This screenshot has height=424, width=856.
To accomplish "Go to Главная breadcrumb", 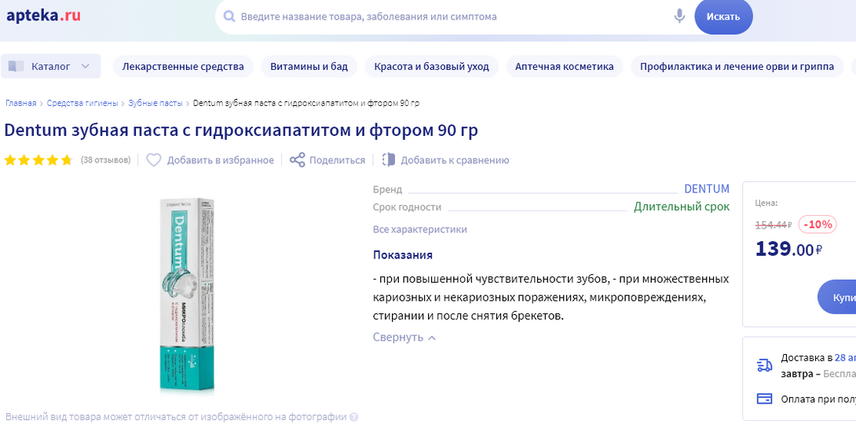I will (x=20, y=103).
